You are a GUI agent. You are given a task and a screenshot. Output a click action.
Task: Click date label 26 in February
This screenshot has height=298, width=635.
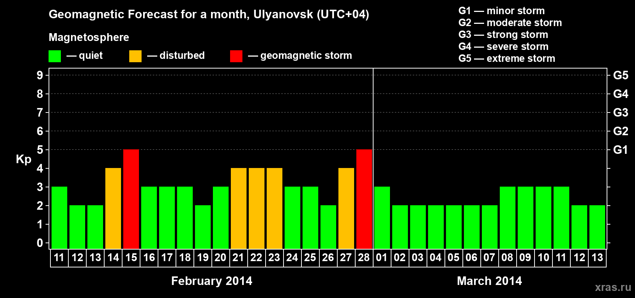click(328, 257)
